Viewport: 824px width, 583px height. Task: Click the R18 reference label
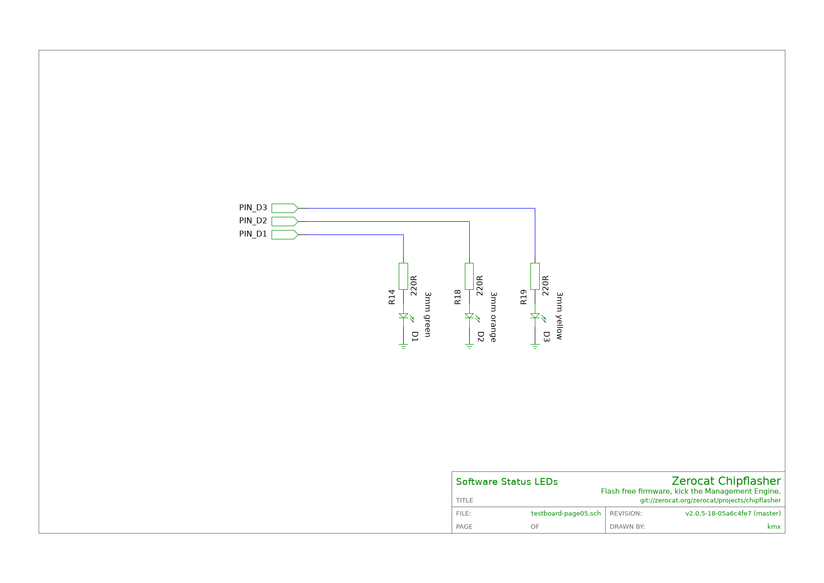[x=458, y=297]
